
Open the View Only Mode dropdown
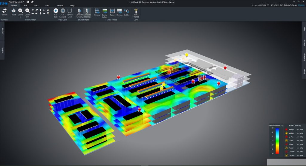point(16,2)
